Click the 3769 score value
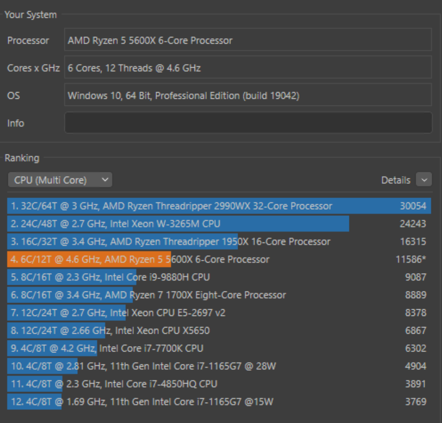Screen dimensions: 442x423 click(415, 401)
